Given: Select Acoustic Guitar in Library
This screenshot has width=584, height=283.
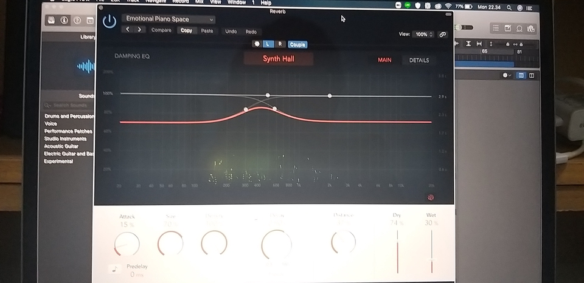Looking at the screenshot, I should click(61, 146).
